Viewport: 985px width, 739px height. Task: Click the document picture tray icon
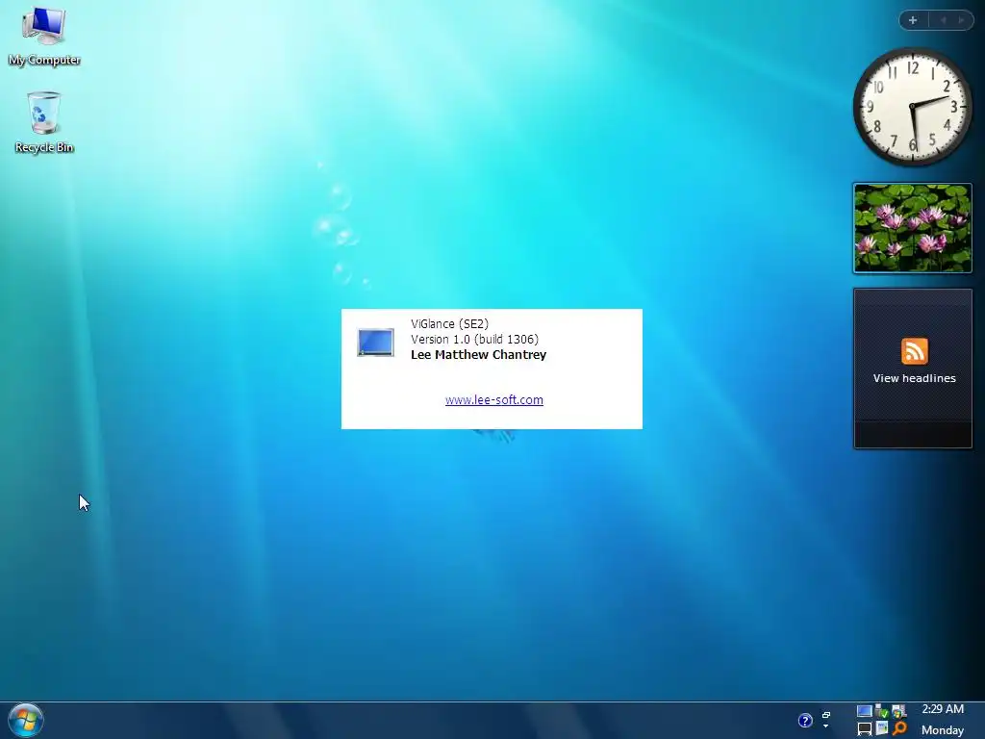(882, 728)
